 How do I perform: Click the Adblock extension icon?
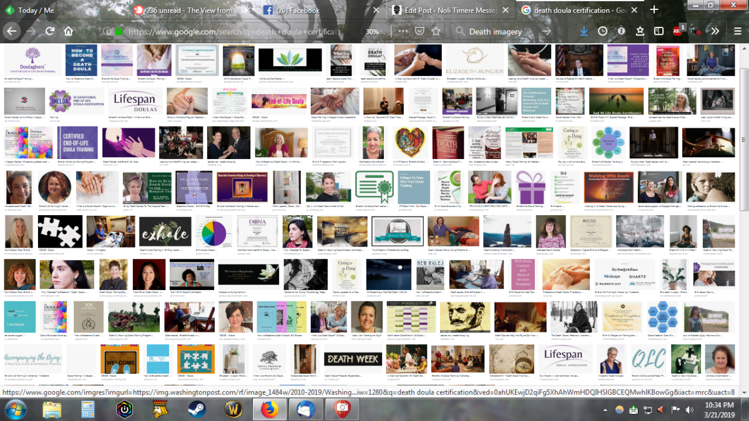(x=678, y=31)
